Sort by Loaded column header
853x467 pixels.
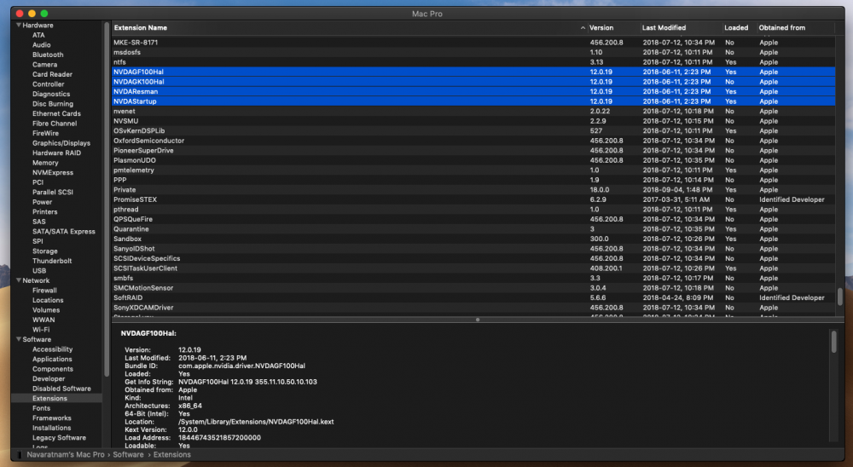736,28
